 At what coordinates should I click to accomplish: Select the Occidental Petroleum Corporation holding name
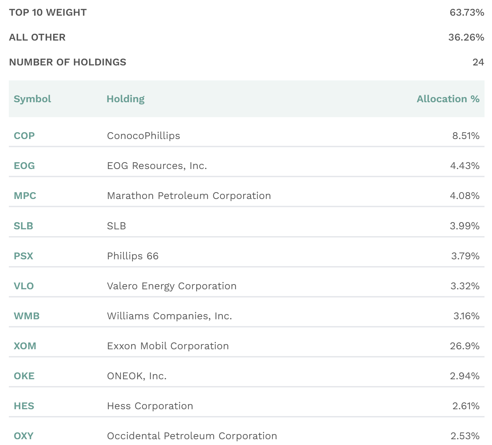[x=192, y=436]
